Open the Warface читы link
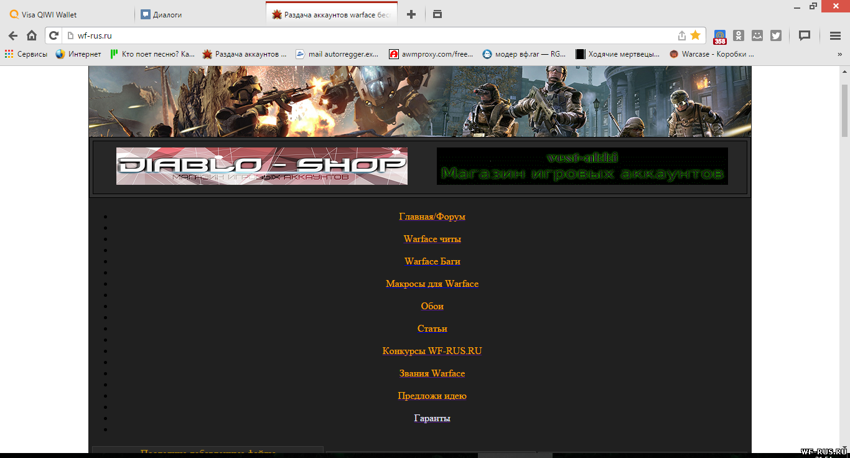 (432, 239)
